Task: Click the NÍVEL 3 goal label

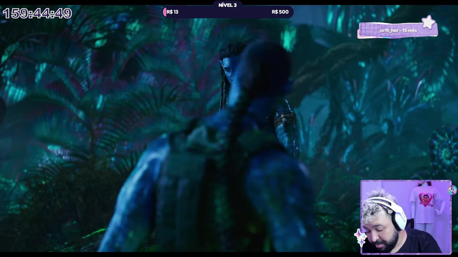Action: [228, 5]
